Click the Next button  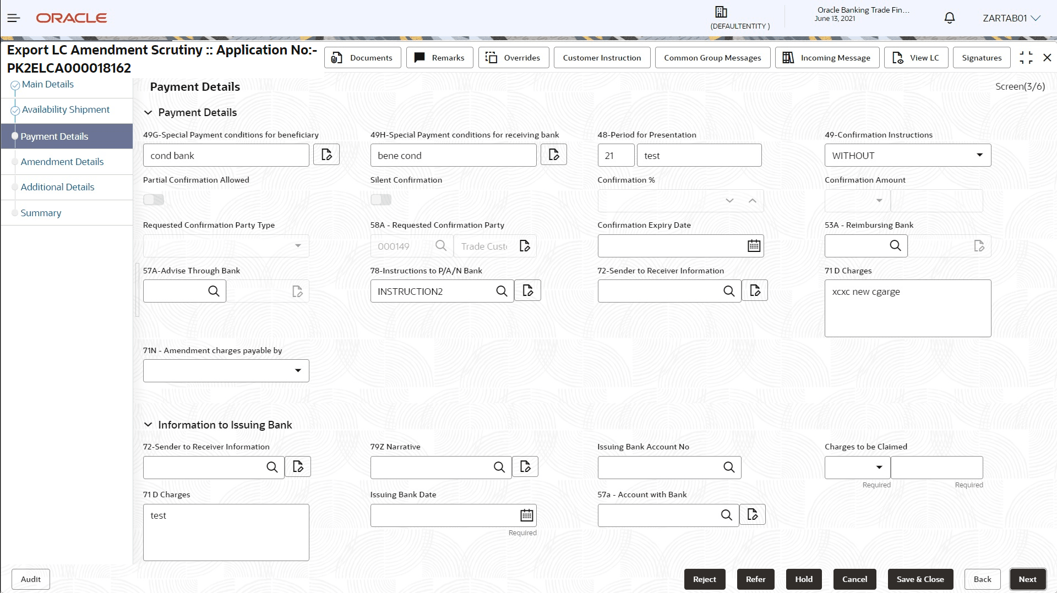coord(1027,579)
